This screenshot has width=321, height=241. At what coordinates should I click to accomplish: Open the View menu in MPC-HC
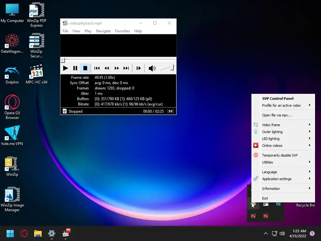[76, 31]
